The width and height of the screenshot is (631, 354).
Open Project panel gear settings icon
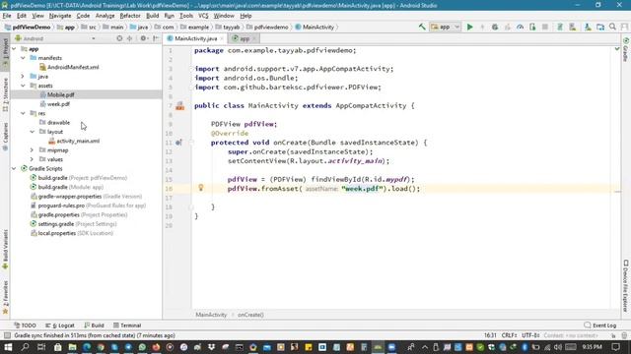coord(143,38)
